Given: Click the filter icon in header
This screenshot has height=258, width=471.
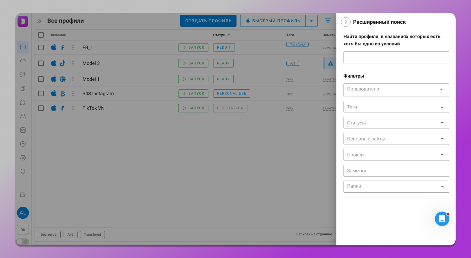Looking at the screenshot, I should 328,21.
